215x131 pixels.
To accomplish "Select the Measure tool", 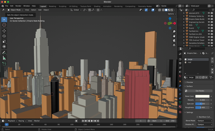I will [4, 58].
